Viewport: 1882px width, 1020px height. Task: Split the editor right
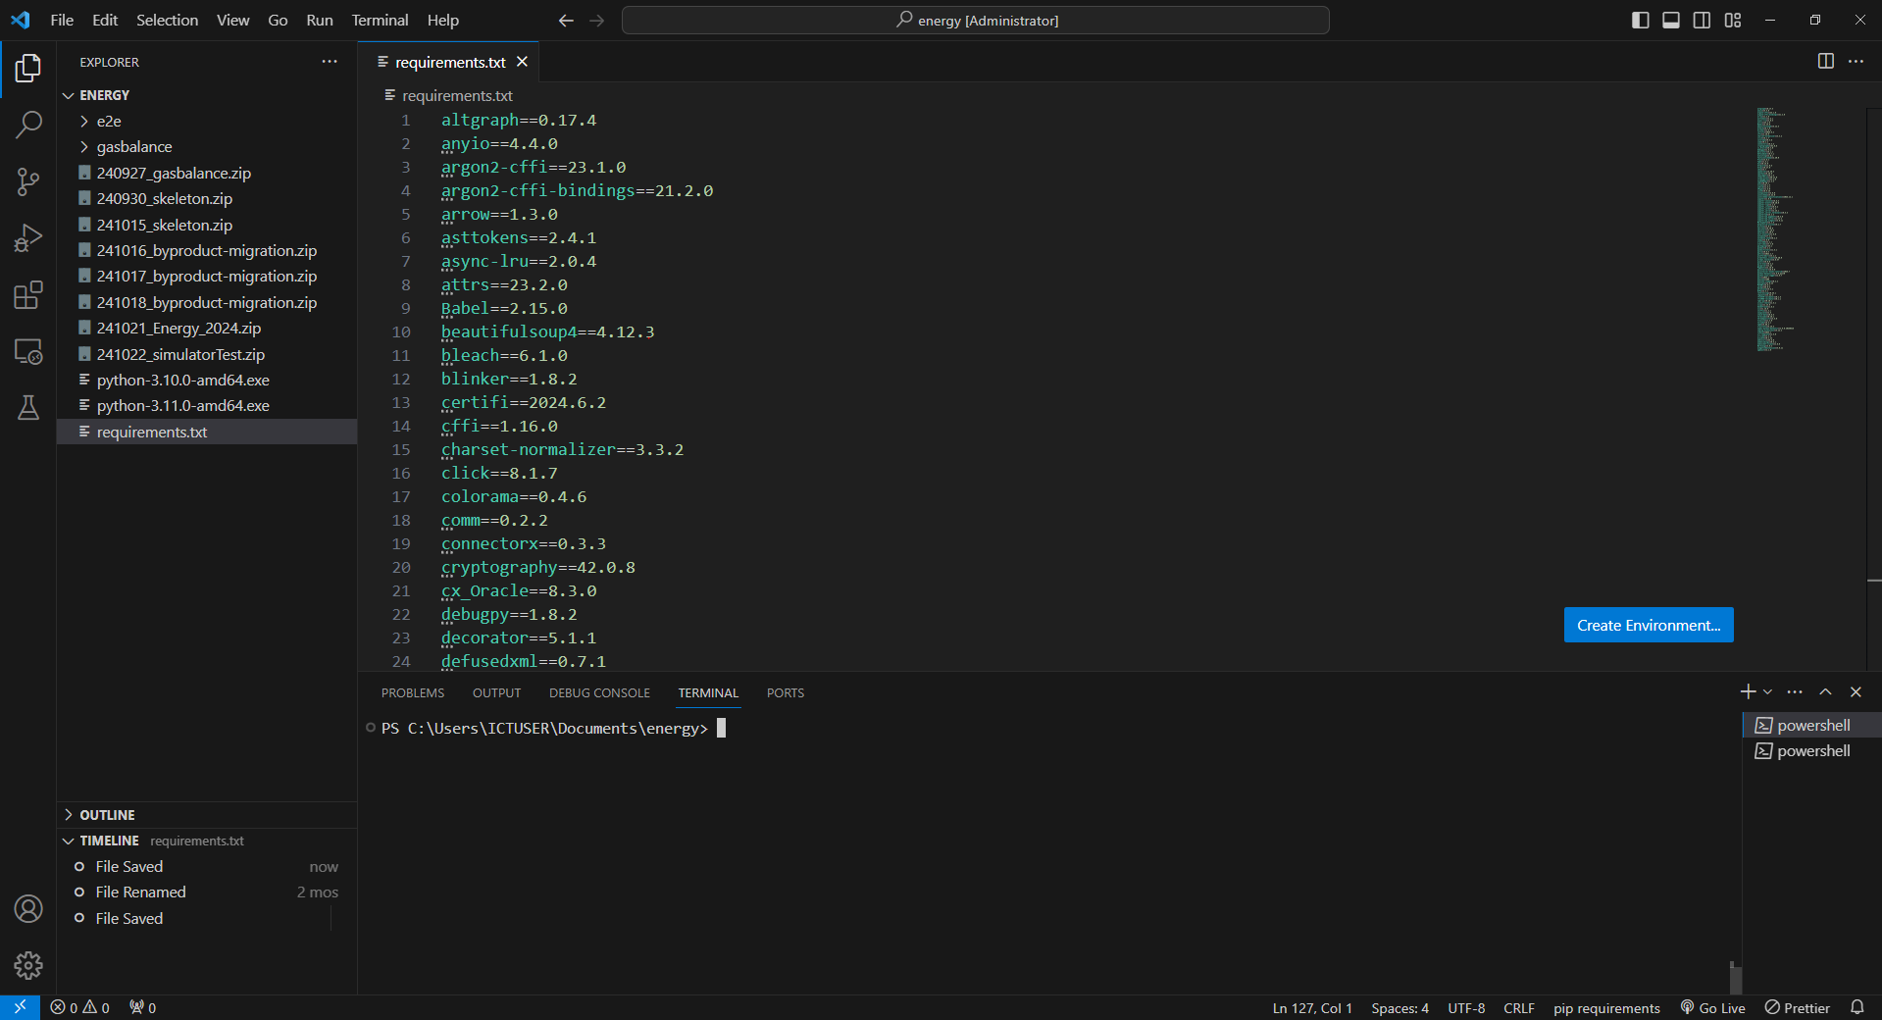tap(1825, 61)
